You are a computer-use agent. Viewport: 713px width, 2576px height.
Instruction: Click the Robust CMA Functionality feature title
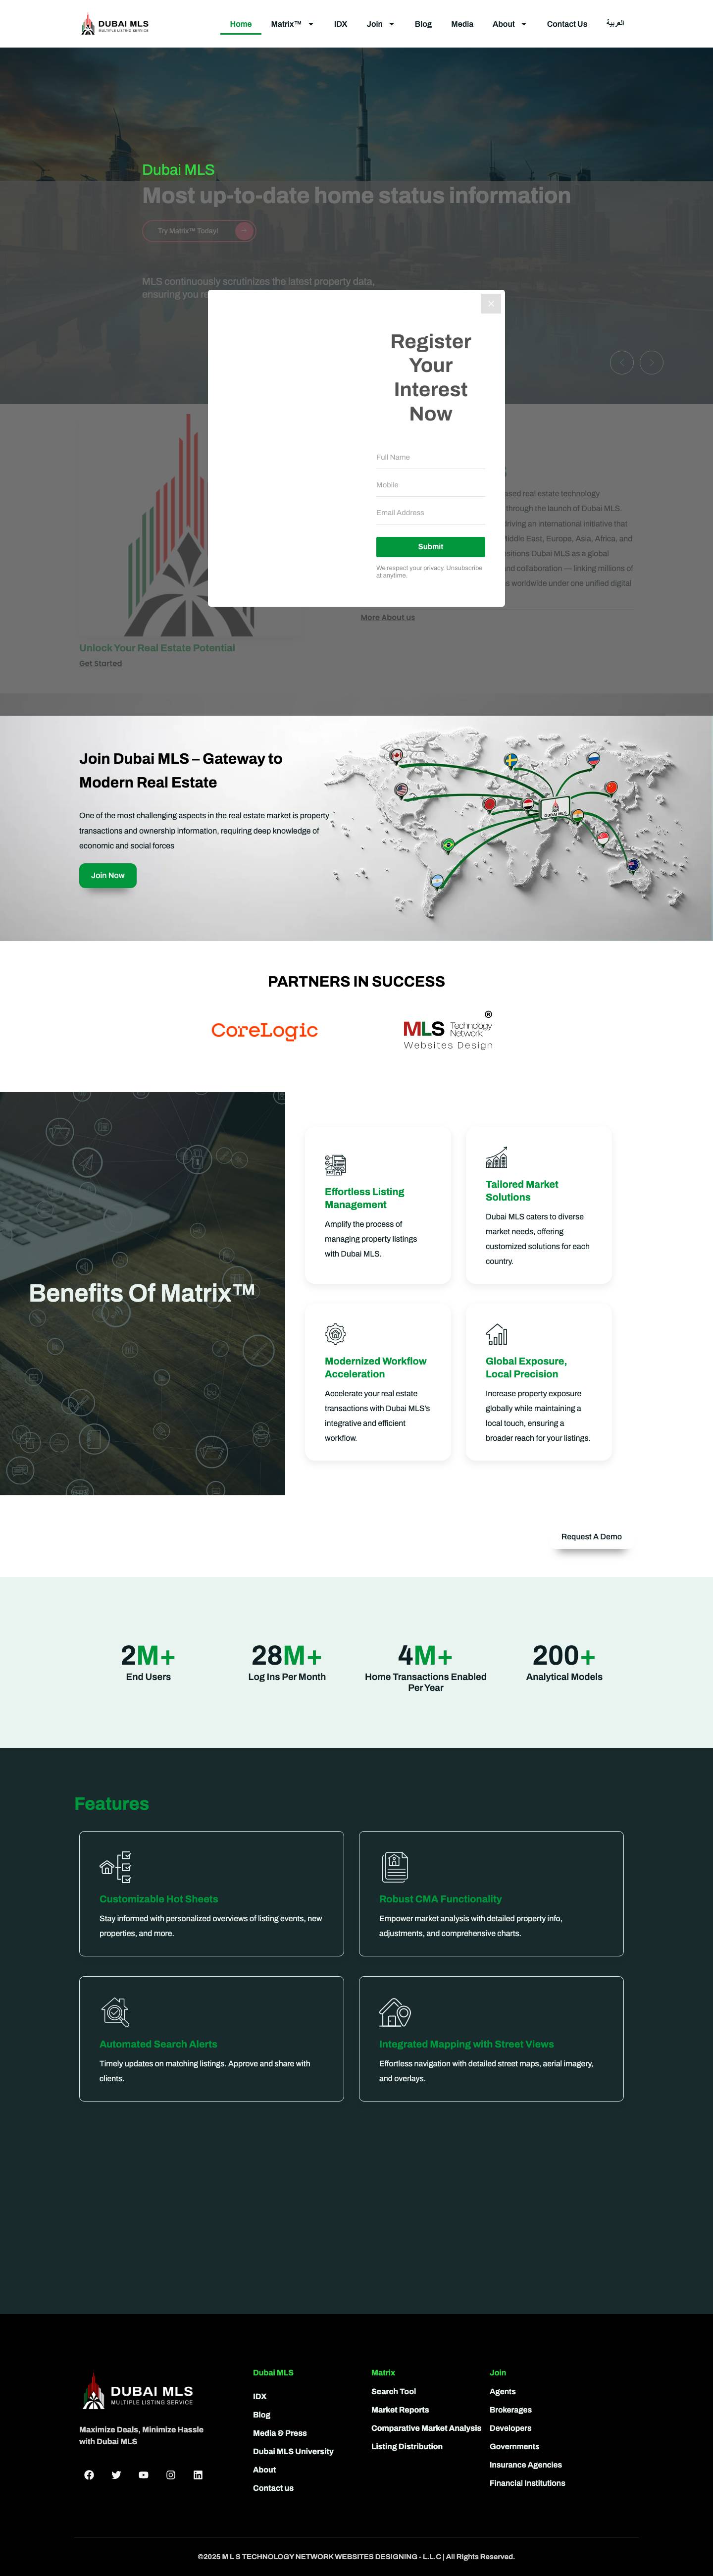441,1899
